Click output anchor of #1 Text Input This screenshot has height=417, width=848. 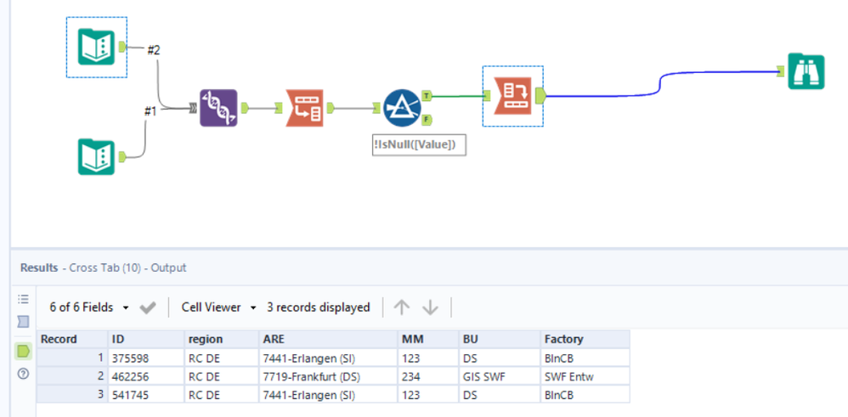click(122, 157)
